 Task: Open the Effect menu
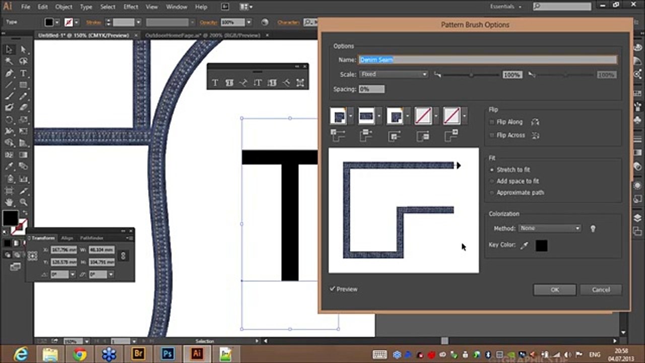coord(131,7)
